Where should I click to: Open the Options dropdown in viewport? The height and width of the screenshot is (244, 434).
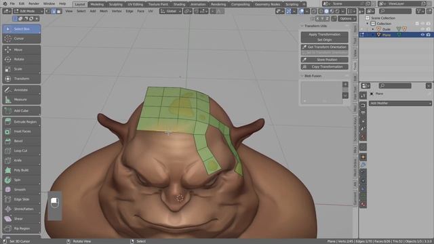(x=347, y=18)
